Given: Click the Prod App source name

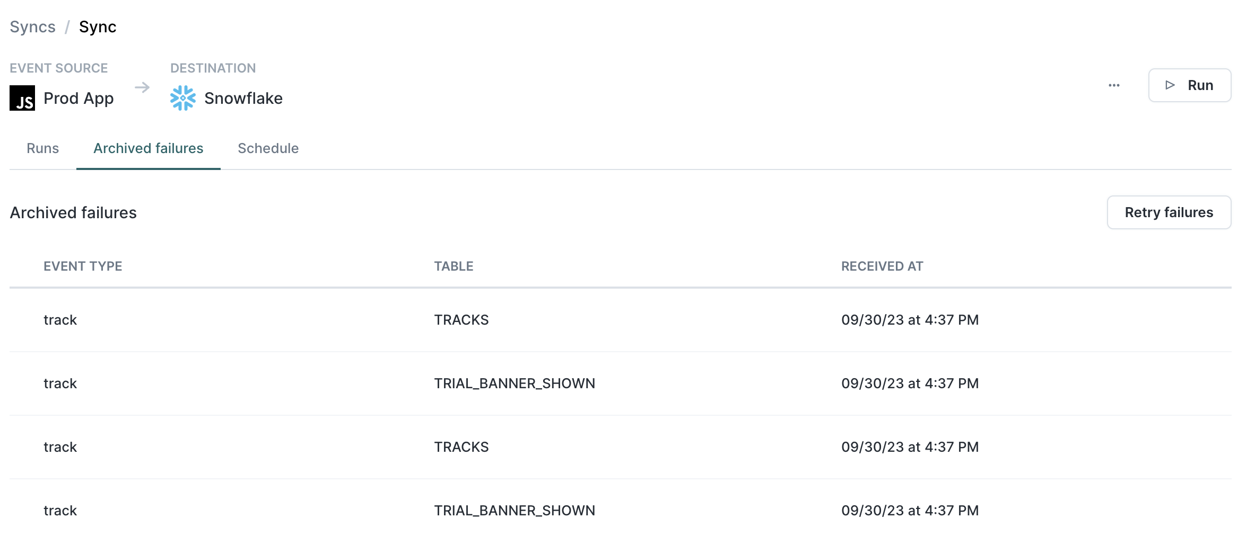Looking at the screenshot, I should pos(79,99).
